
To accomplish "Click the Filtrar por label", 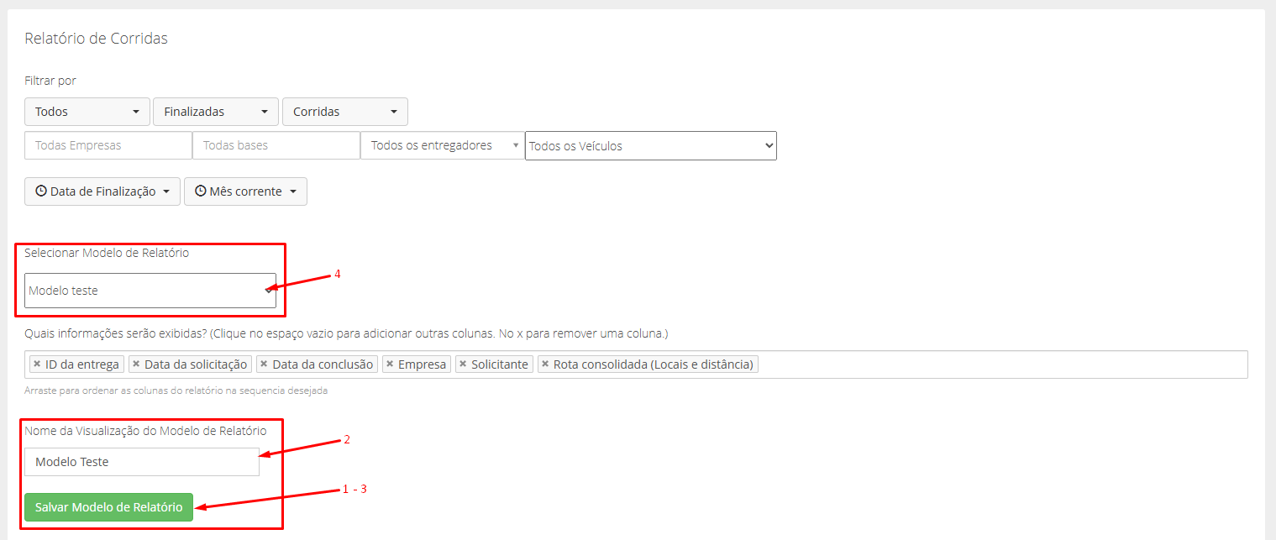I will click(50, 81).
